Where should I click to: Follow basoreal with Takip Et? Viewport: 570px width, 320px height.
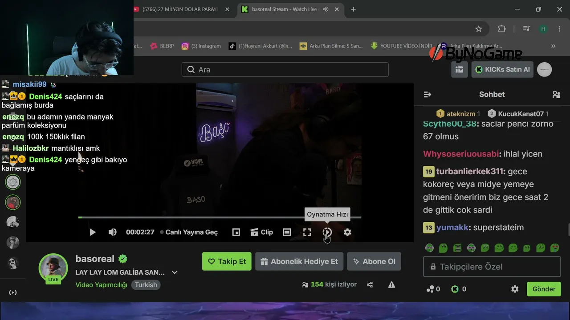(x=227, y=261)
